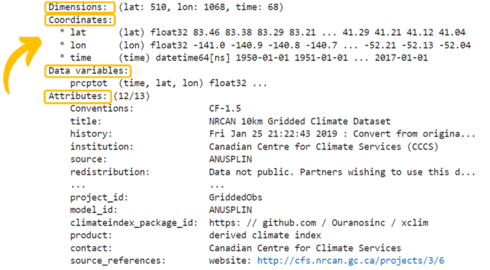Select the product attribute label

pos(91,235)
